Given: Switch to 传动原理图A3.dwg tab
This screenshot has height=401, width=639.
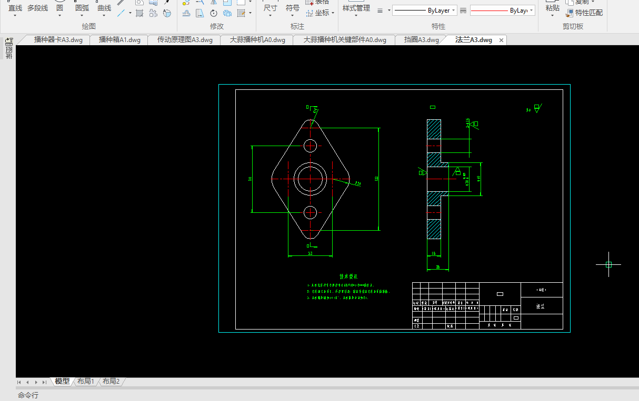Looking at the screenshot, I should pyautogui.click(x=185, y=40).
